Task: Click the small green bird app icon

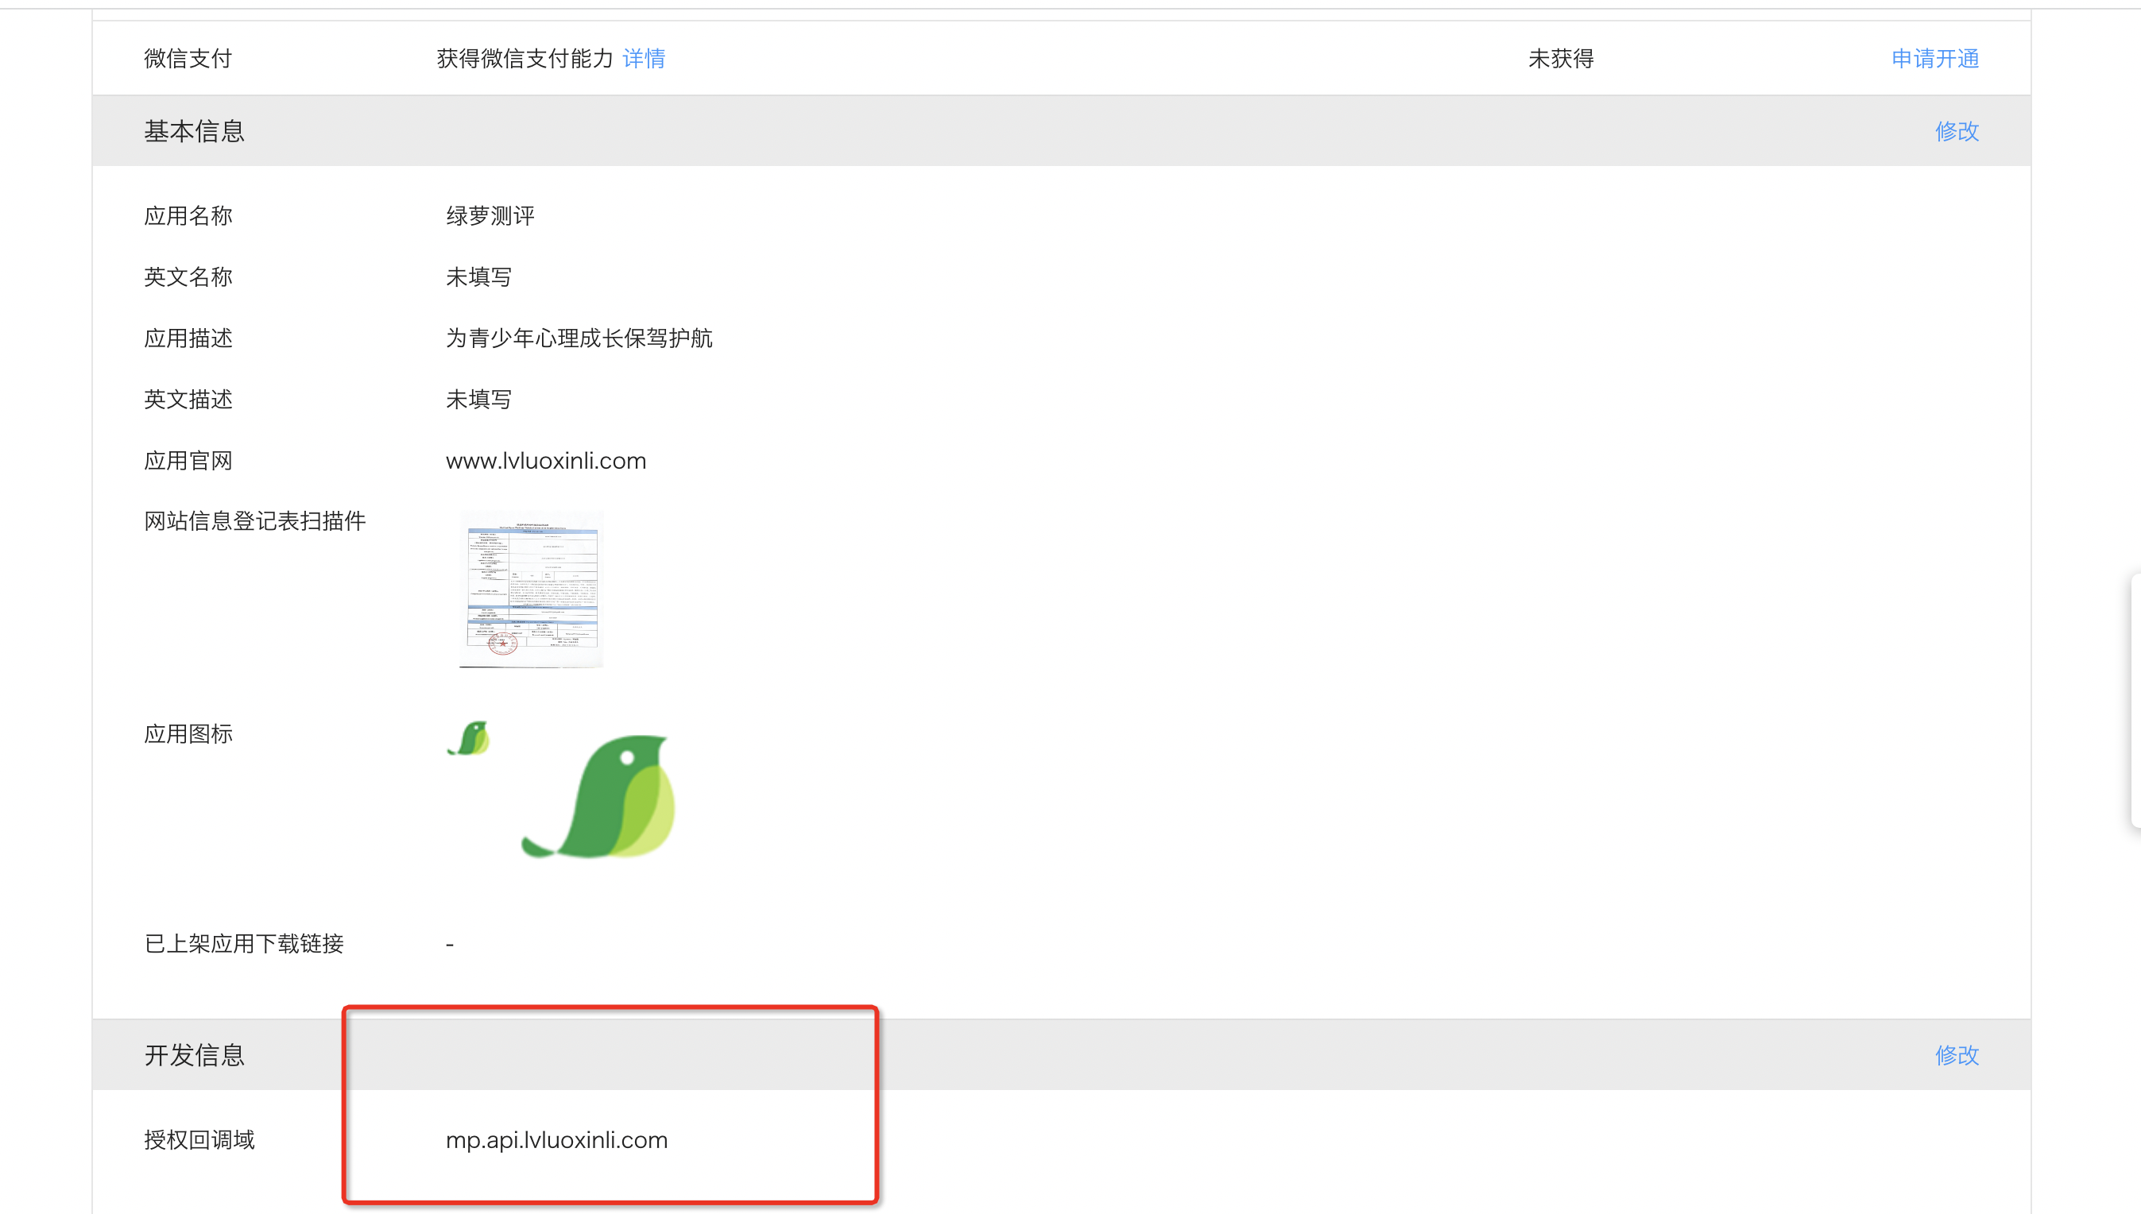Action: pyautogui.click(x=470, y=739)
